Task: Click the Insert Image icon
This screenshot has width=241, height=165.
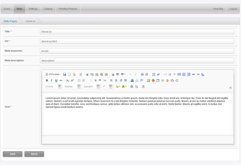Action: [x=148, y=81]
